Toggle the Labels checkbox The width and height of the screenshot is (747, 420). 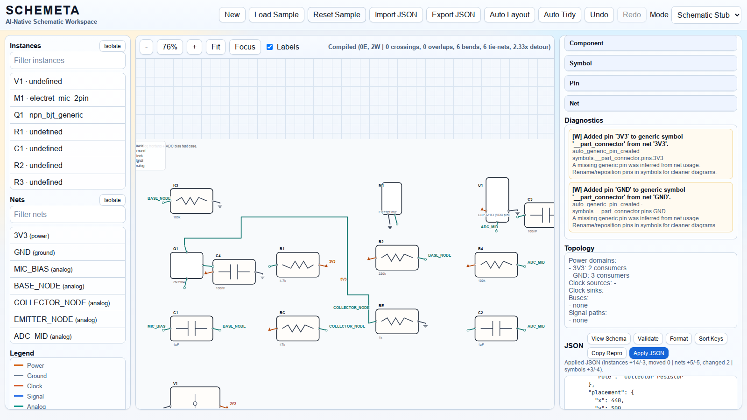point(270,47)
